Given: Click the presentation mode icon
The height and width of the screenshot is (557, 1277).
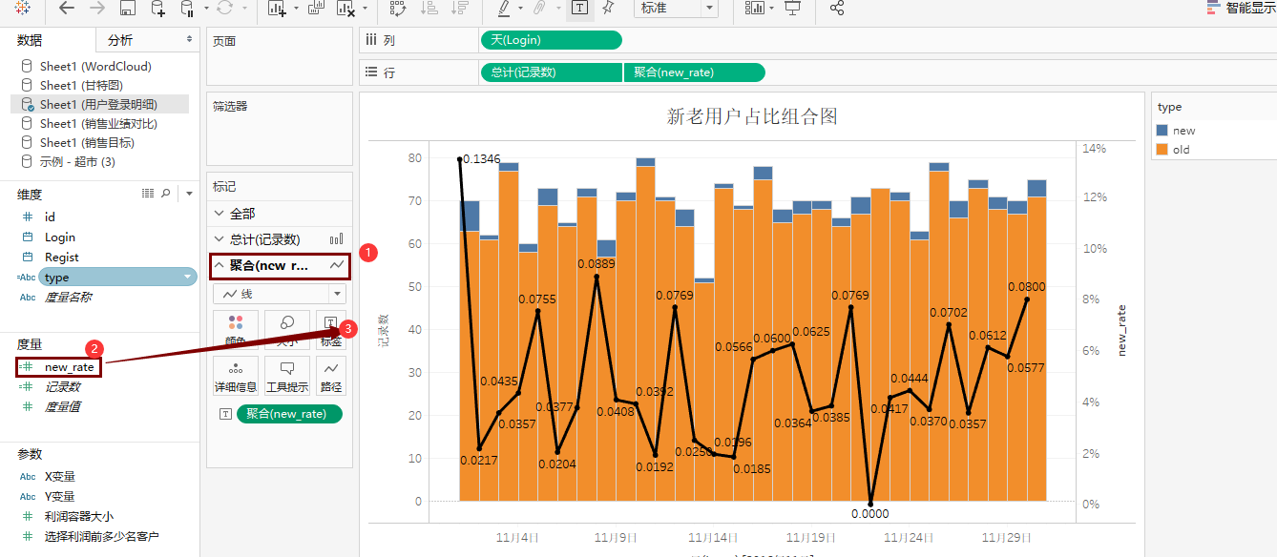Looking at the screenshot, I should [x=792, y=8].
